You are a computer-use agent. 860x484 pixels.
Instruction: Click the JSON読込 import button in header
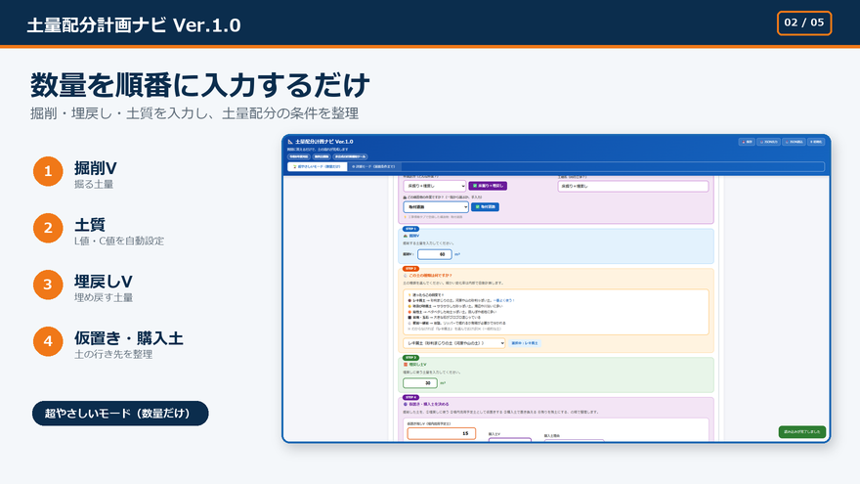pyautogui.click(x=794, y=142)
